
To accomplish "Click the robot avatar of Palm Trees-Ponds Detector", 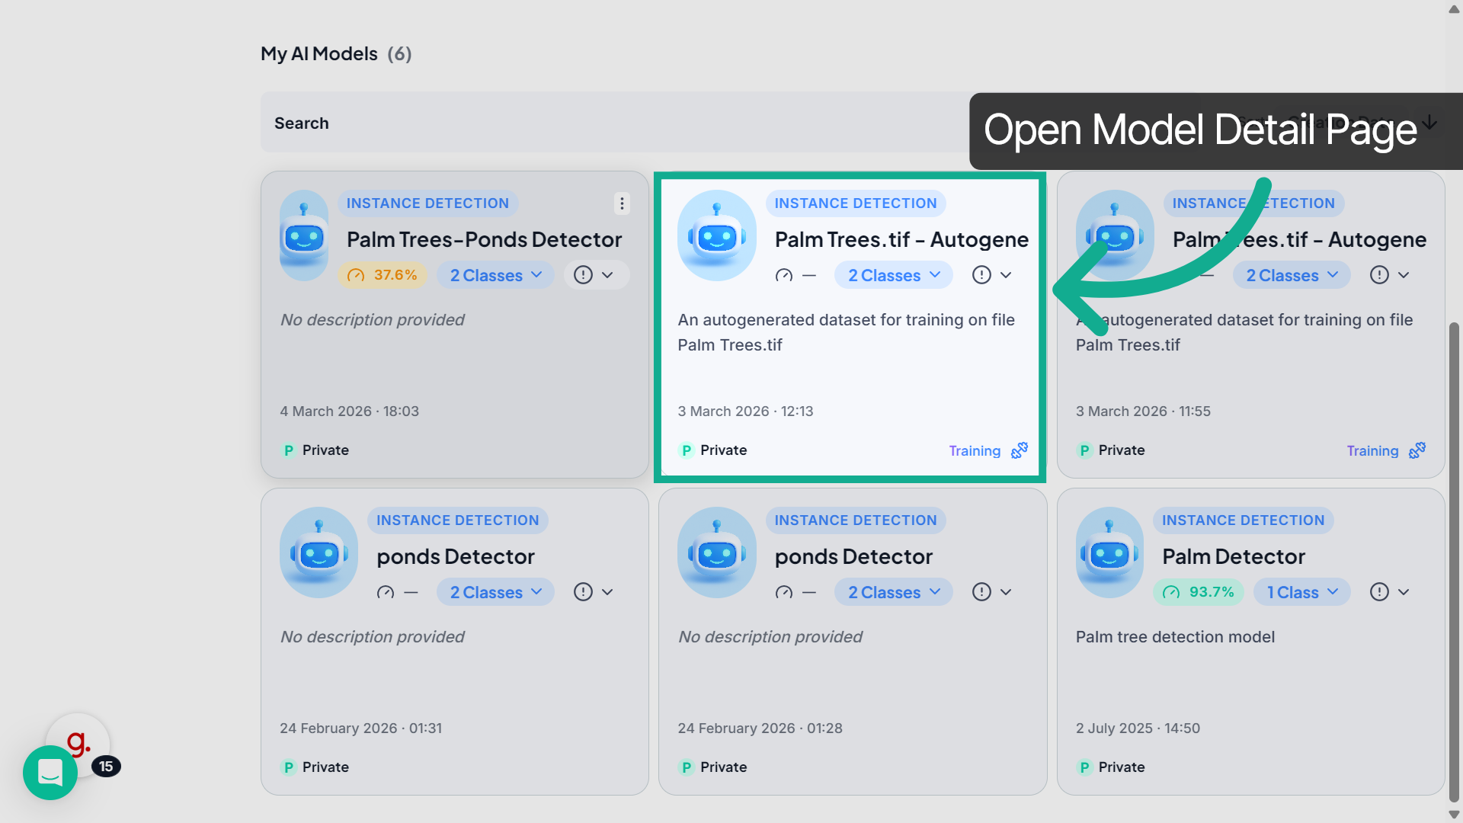I will tap(304, 235).
